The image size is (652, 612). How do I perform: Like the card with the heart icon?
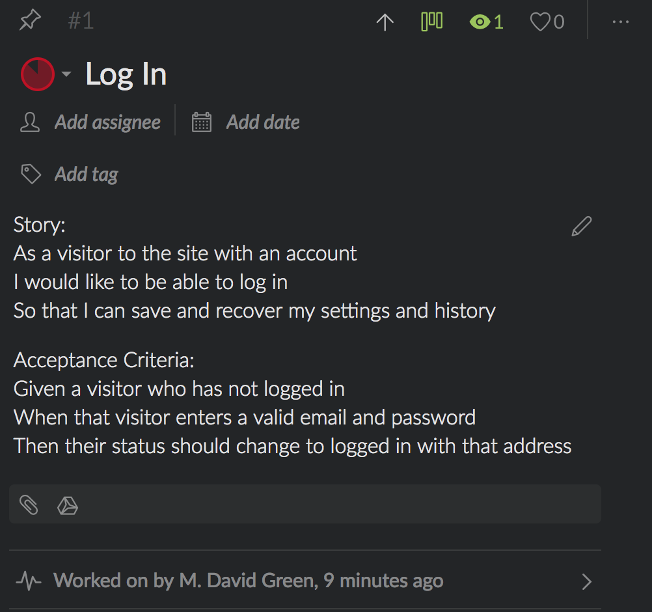(x=540, y=23)
